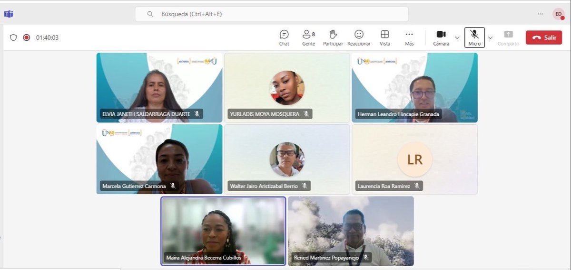The height and width of the screenshot is (270, 571).
Task: Click name label Walter Jairo Aristizabal Berrio
Action: tap(264, 186)
